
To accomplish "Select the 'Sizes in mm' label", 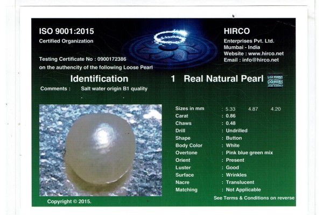I will pos(189,109).
